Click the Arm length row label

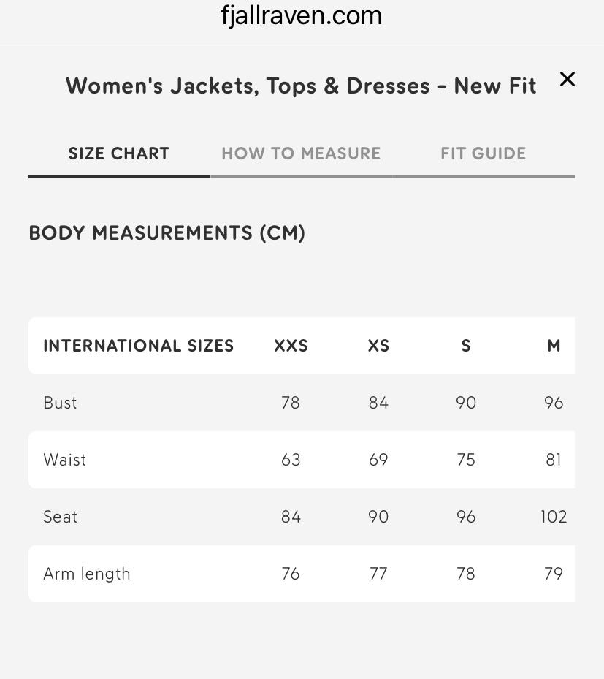point(86,574)
